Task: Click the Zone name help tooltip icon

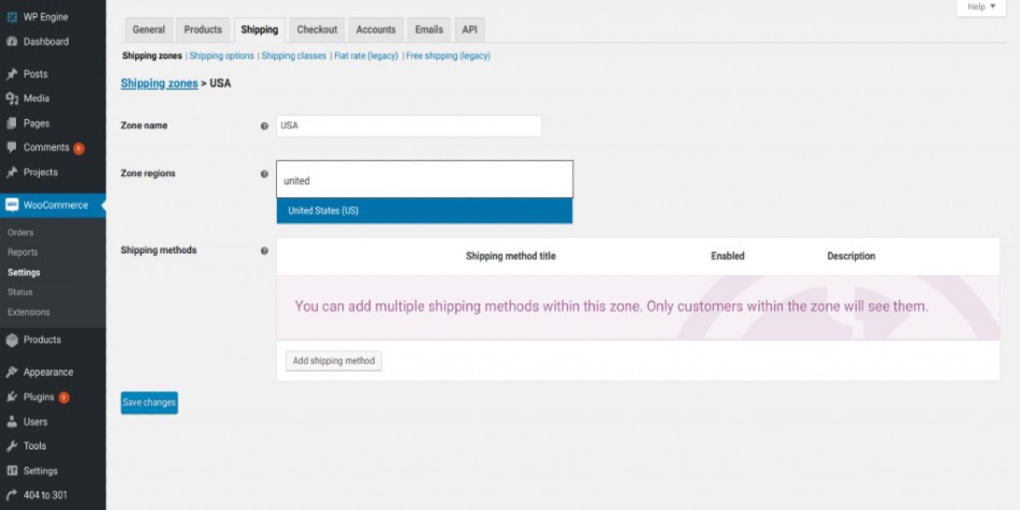Action: pyautogui.click(x=264, y=126)
